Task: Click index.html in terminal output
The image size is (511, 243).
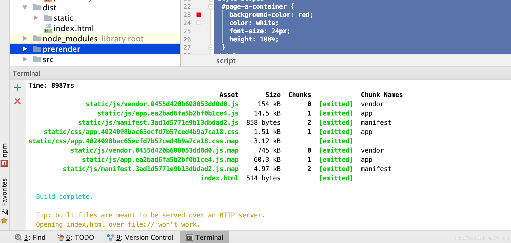Action: coord(219,178)
